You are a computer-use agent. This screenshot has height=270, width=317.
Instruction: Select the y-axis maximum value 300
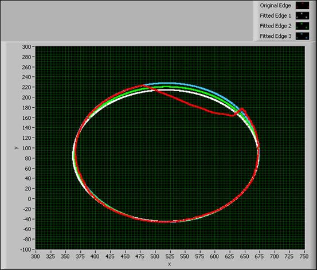point(26,46)
